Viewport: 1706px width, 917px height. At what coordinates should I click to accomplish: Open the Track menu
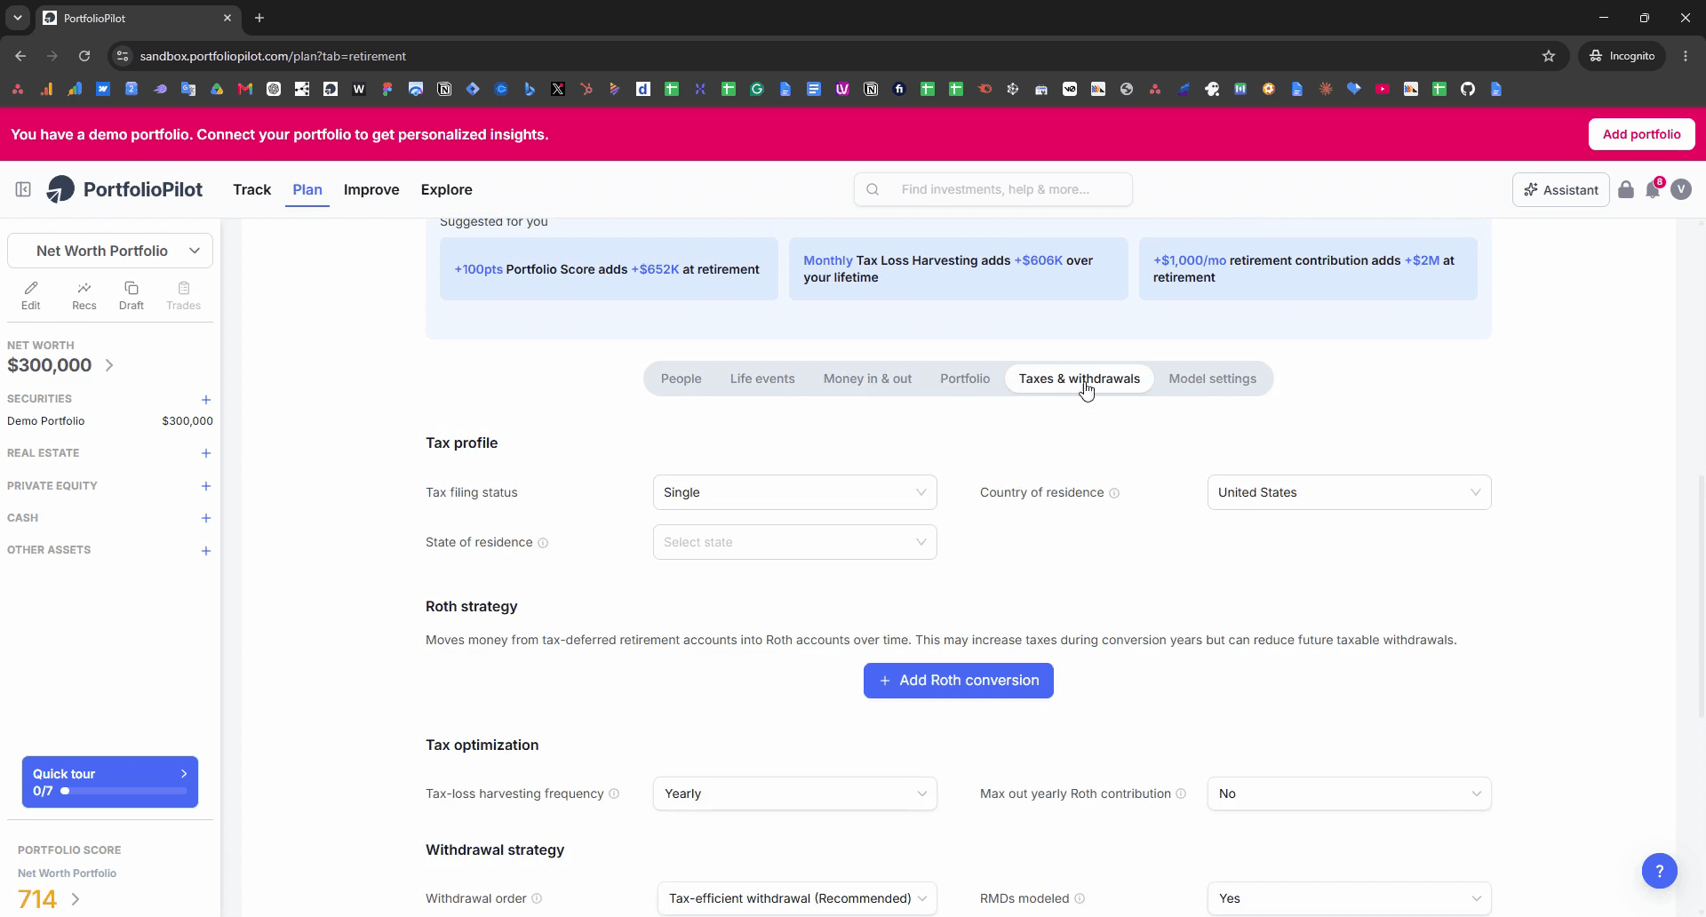point(252,189)
